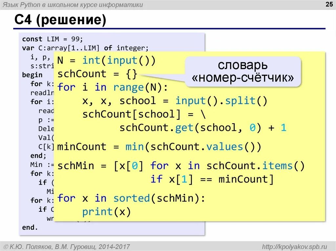
Task: Select header text "Язык Python в школьном курсе информатики"
Action: click(x=73, y=5)
